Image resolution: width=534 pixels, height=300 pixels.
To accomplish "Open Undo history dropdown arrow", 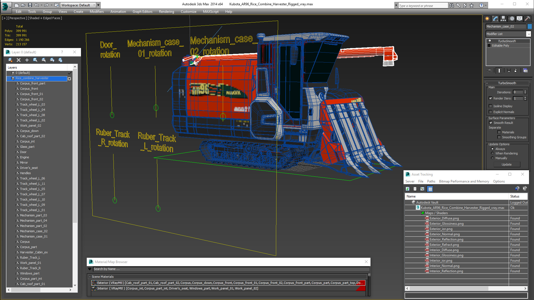I will click(41, 5).
